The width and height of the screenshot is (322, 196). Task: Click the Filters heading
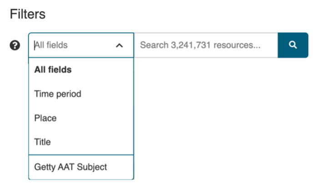point(28,14)
